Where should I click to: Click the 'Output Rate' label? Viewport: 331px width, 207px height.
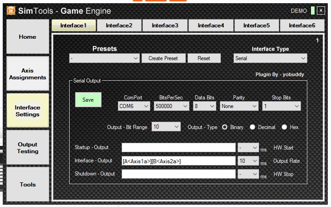click(286, 161)
